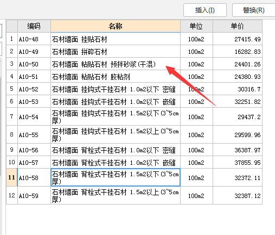Click price cell 30316.7
275x235 pixels.
pos(238,89)
